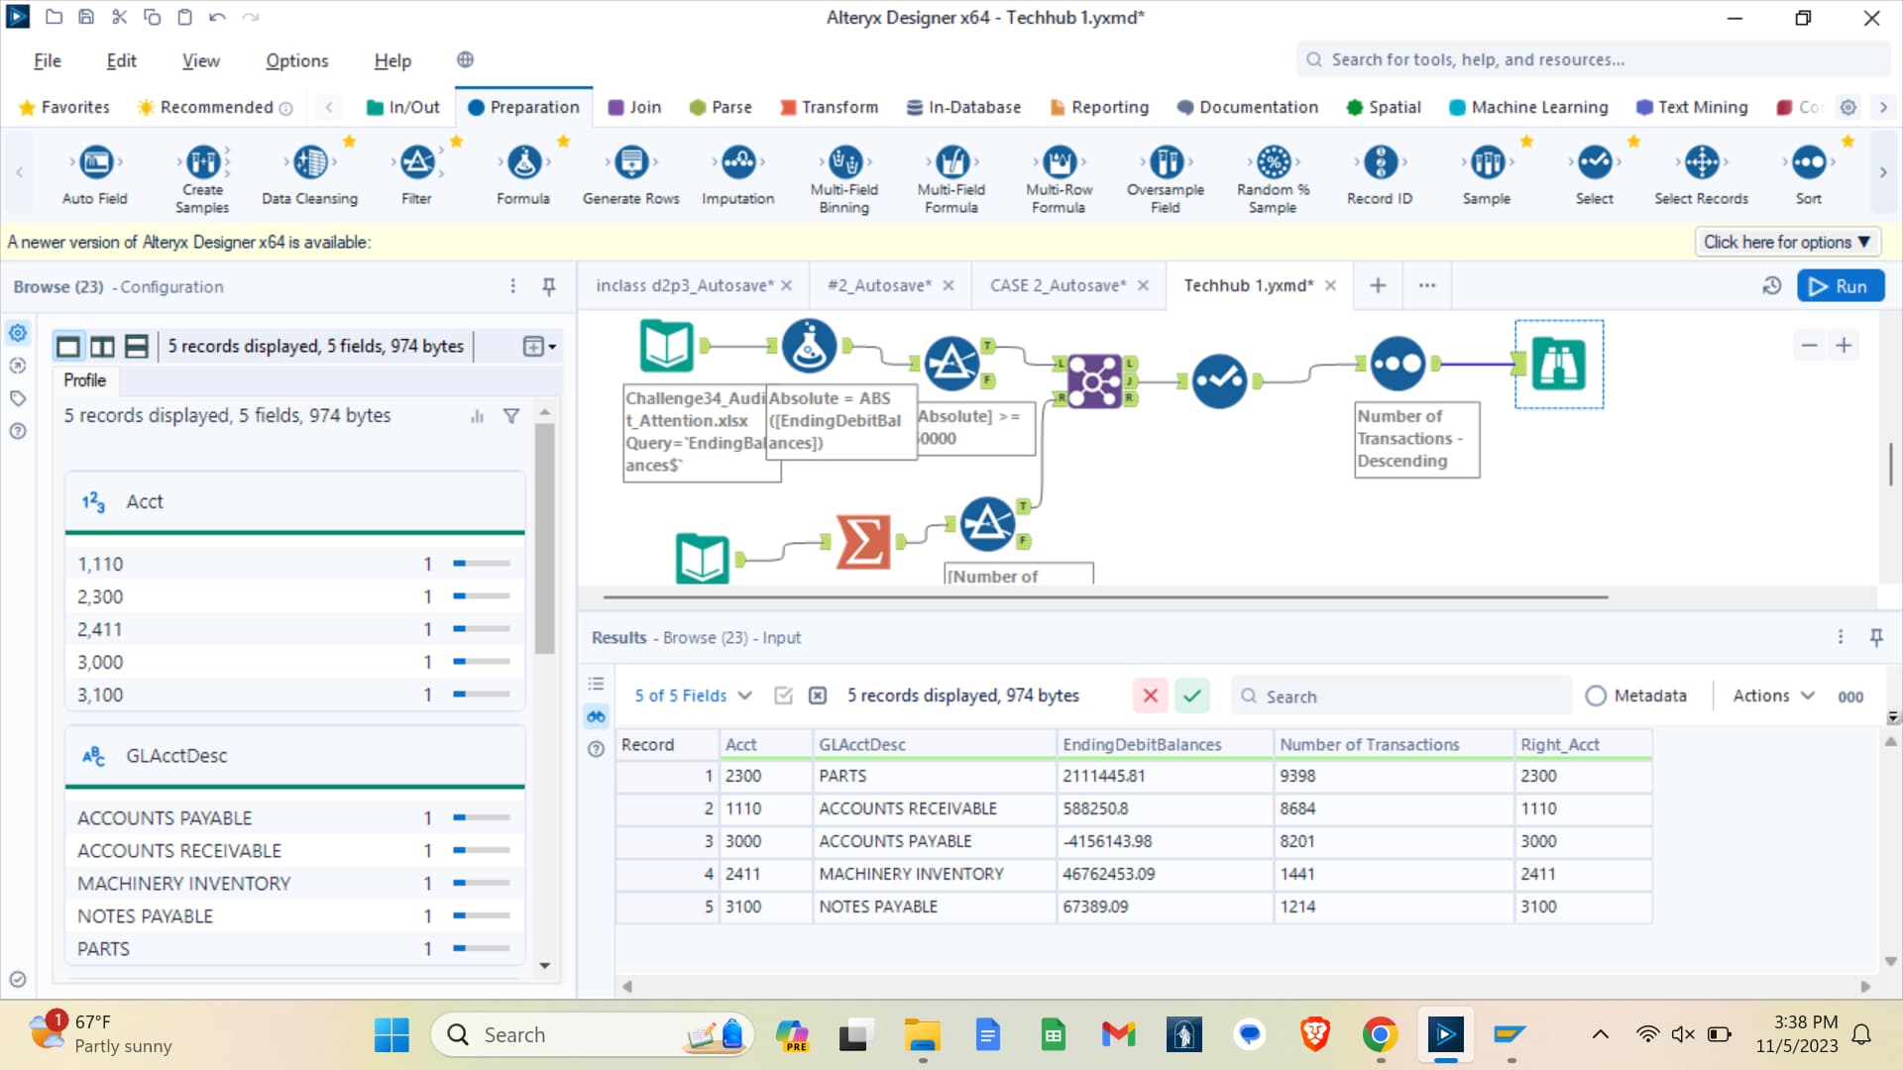Add a new workflow tab
The width and height of the screenshot is (1903, 1070).
point(1378,285)
